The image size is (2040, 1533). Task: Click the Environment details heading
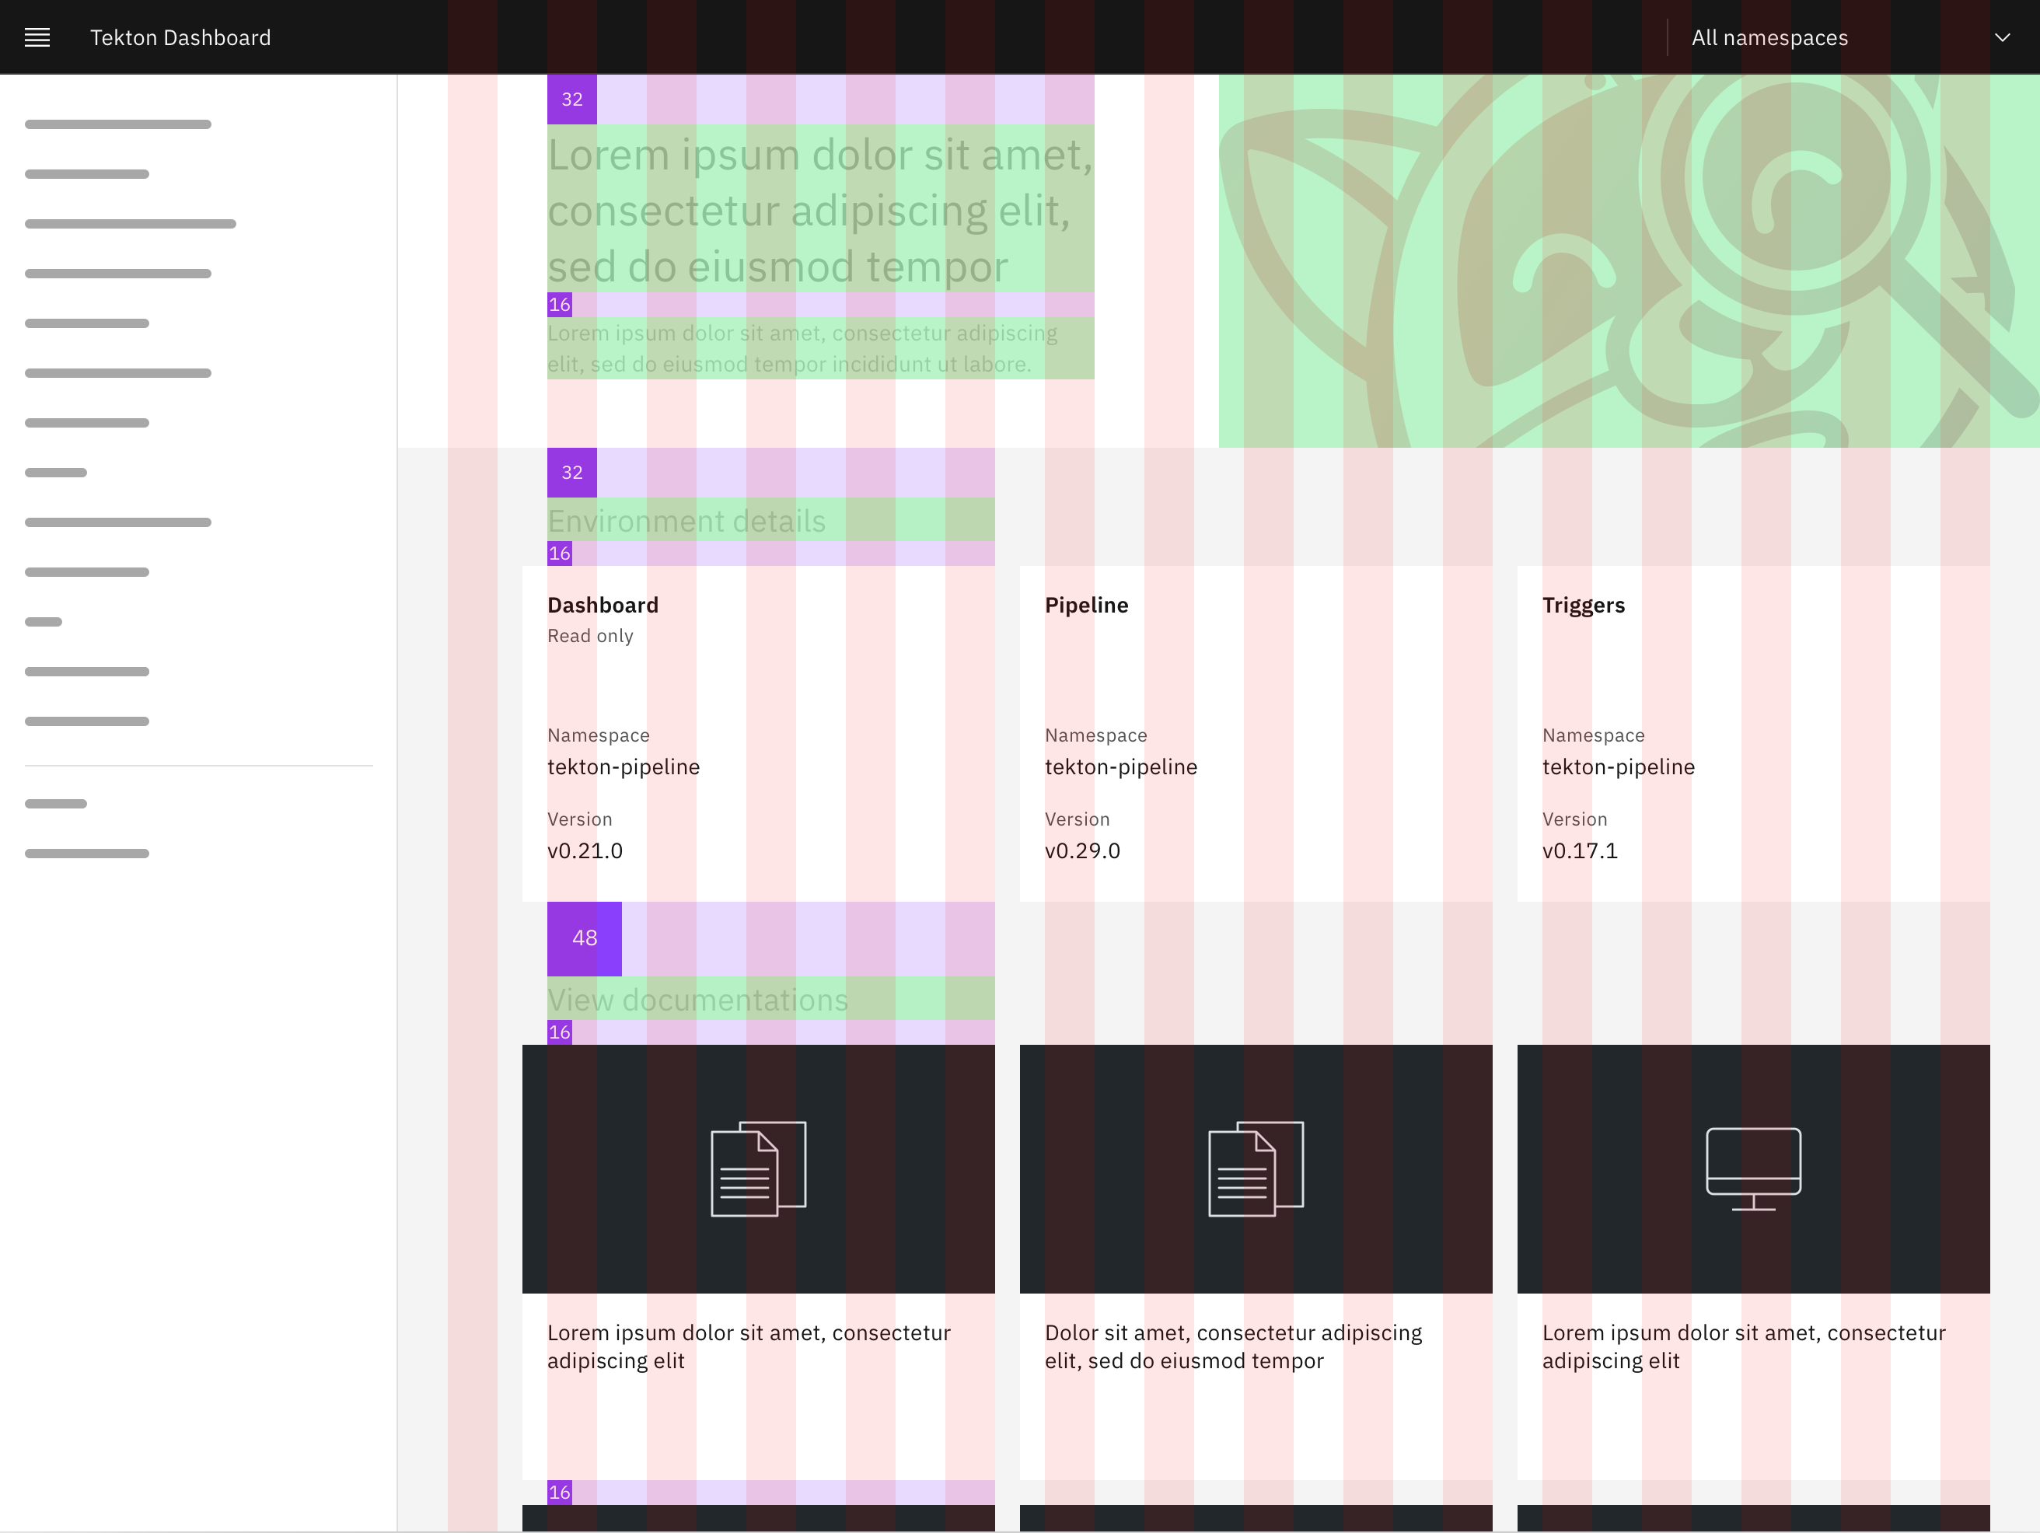tap(686, 520)
